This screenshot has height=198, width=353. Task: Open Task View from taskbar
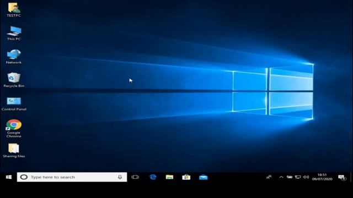pyautogui.click(x=135, y=177)
